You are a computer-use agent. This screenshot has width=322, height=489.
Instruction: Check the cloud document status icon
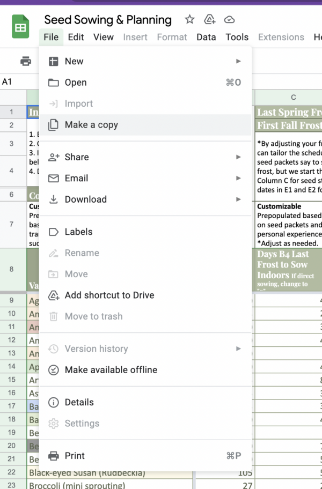[229, 20]
